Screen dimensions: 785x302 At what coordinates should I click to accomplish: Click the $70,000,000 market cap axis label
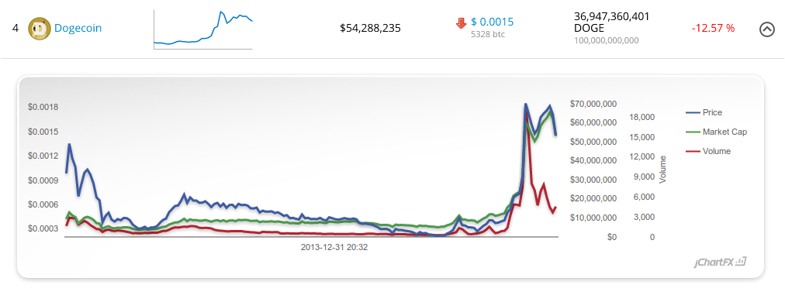click(x=593, y=104)
